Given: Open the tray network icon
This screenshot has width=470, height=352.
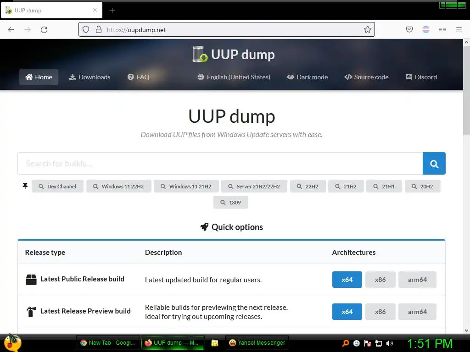Looking at the screenshot, I should click(379, 343).
